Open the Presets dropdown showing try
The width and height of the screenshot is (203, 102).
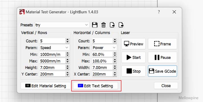(62, 25)
